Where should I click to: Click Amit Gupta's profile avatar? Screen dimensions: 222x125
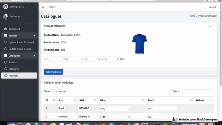pos(6,17)
